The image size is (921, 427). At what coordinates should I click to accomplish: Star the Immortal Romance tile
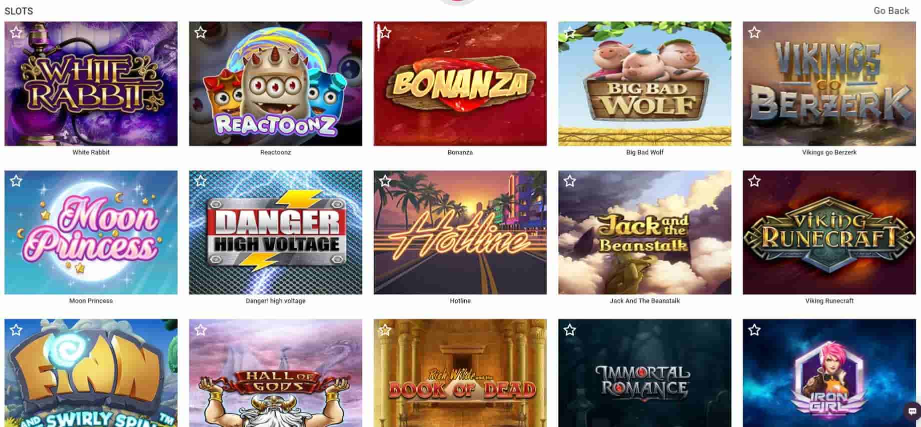[570, 330]
